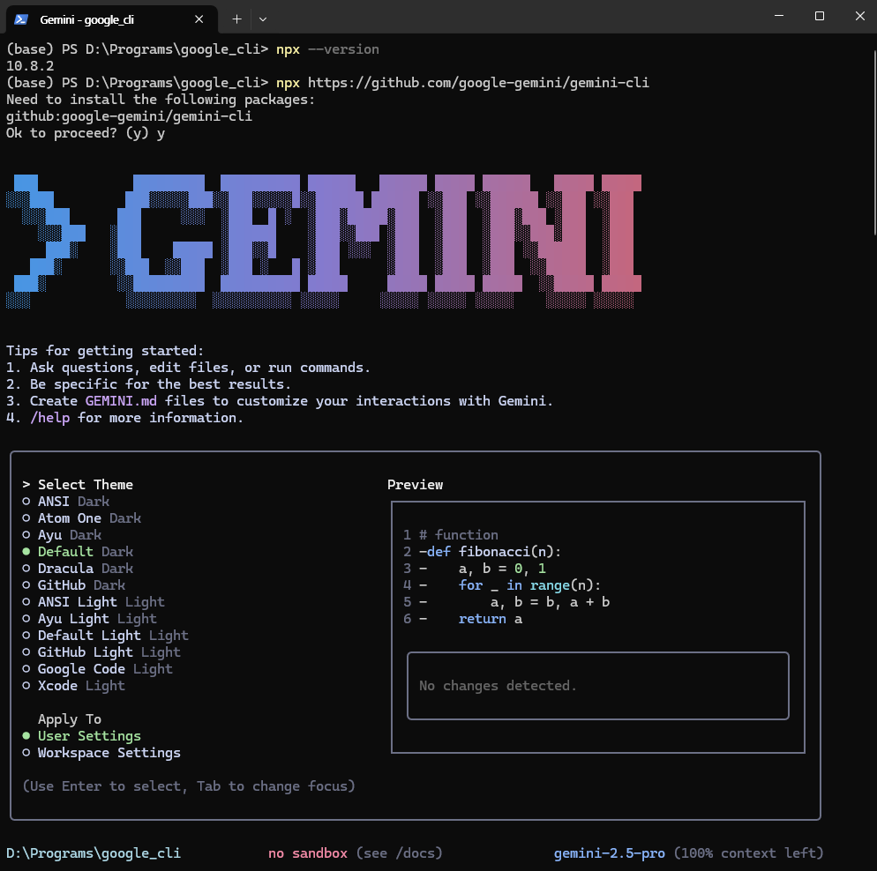Open the new tab profile dropdown arrow

[x=263, y=19]
